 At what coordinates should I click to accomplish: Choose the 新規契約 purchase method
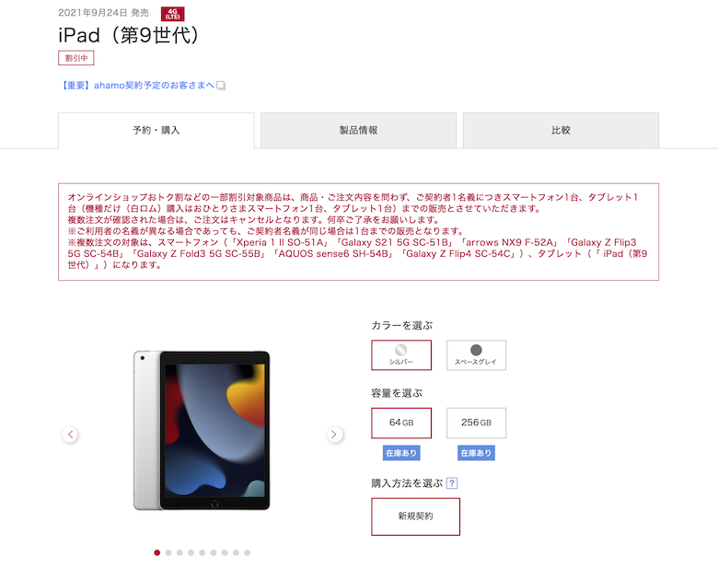point(415,517)
